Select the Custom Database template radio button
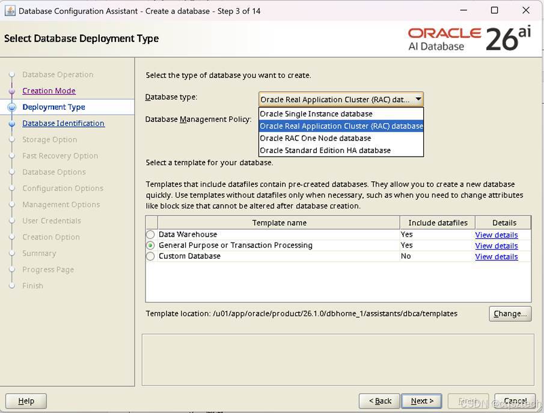This screenshot has height=413, width=544. pos(150,256)
